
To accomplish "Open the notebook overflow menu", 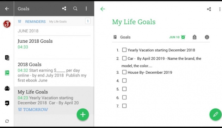I will pos(86,9).
